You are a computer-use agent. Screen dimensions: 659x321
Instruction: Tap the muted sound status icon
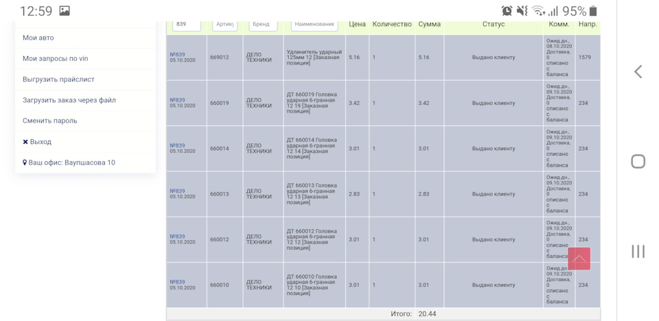pos(522,11)
